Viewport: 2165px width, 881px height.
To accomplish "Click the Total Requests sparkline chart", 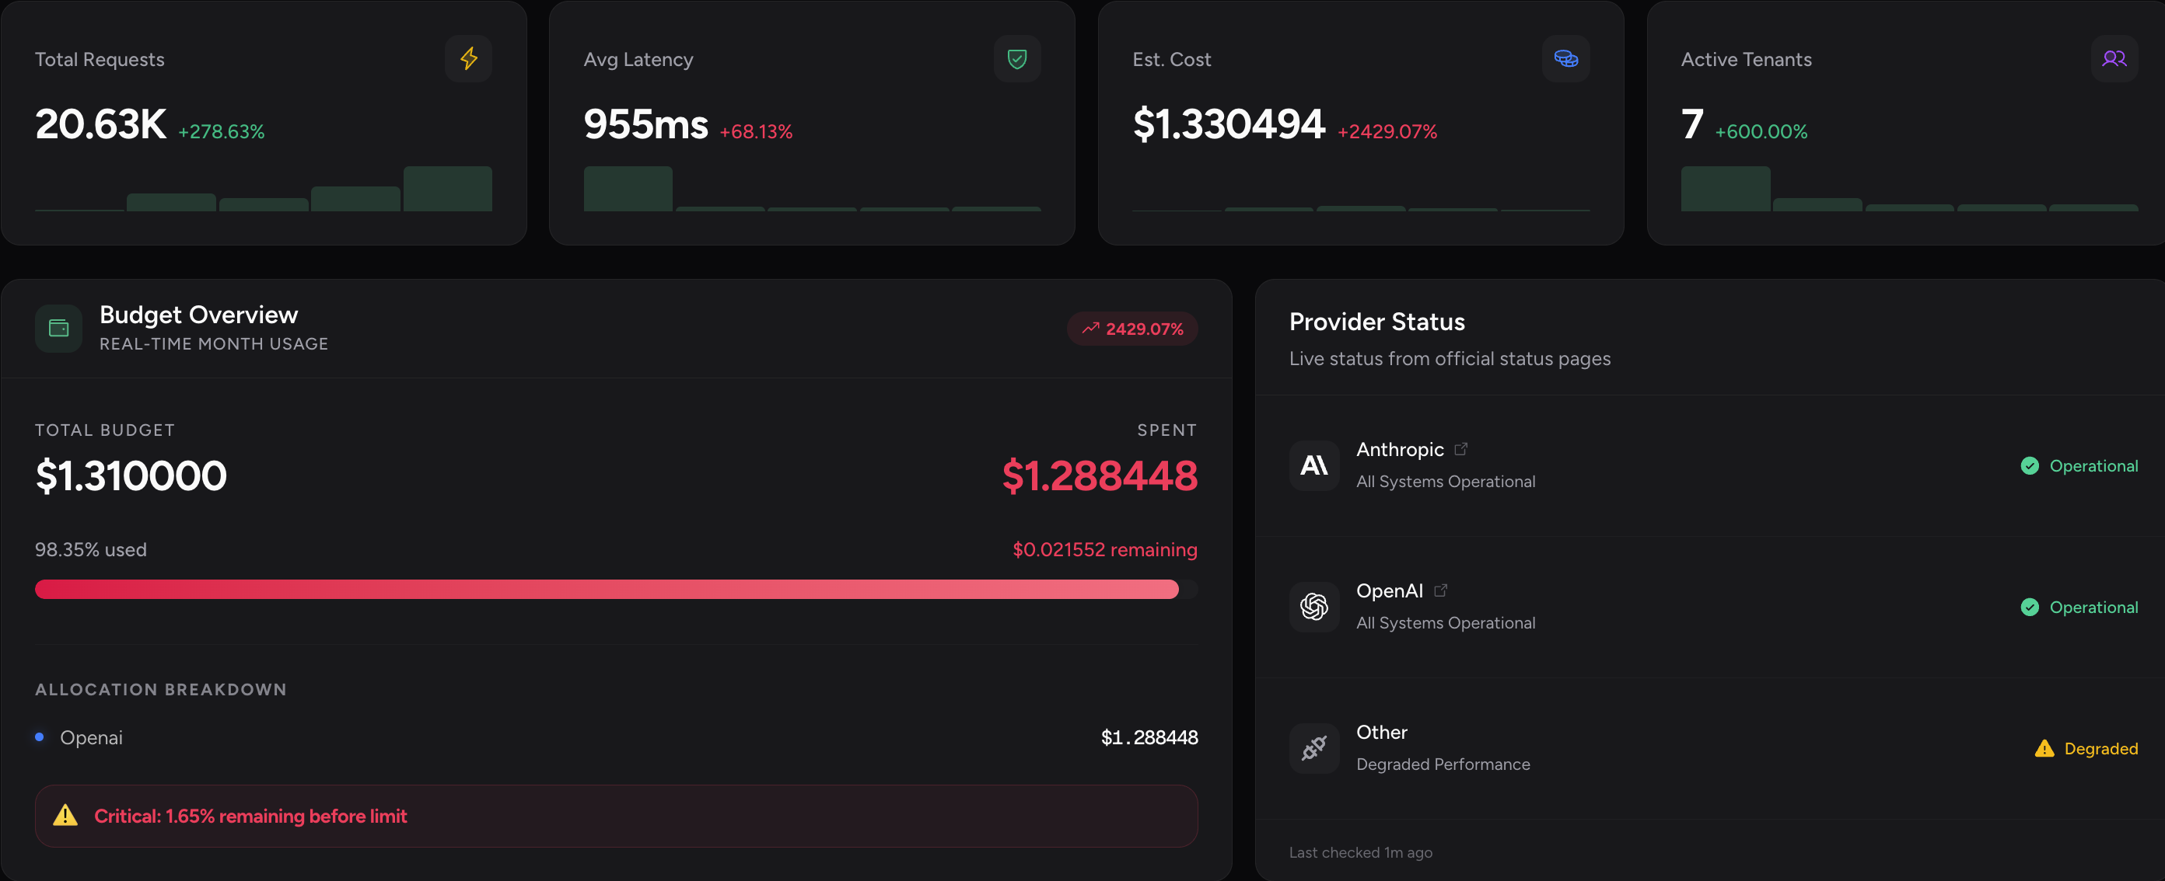I will [263, 189].
